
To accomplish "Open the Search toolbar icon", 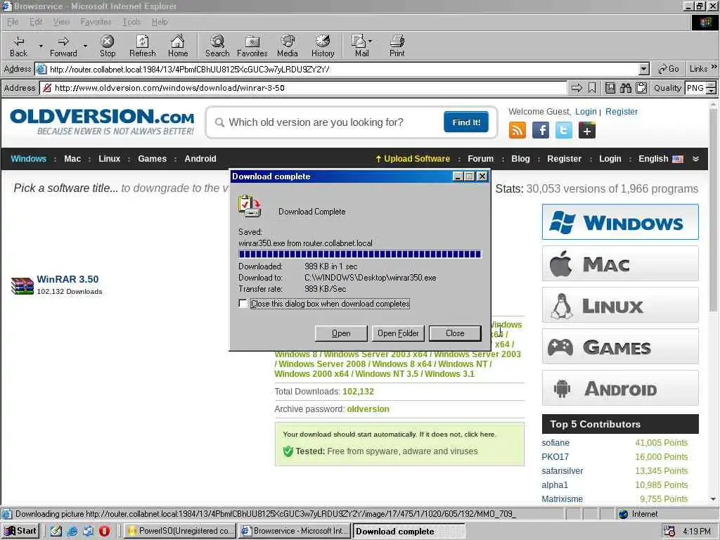I will pyautogui.click(x=217, y=46).
